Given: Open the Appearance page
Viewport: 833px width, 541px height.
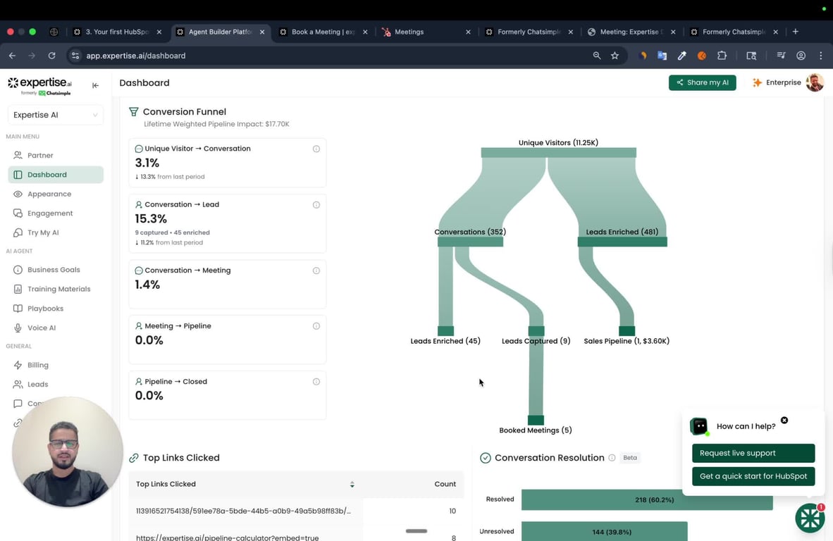Looking at the screenshot, I should pyautogui.click(x=56, y=194).
